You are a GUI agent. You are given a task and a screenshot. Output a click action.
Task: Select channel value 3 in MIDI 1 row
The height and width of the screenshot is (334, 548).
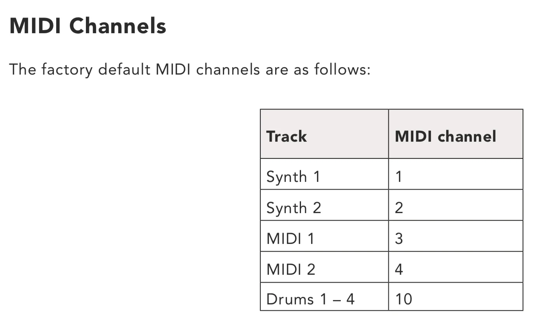[399, 238]
